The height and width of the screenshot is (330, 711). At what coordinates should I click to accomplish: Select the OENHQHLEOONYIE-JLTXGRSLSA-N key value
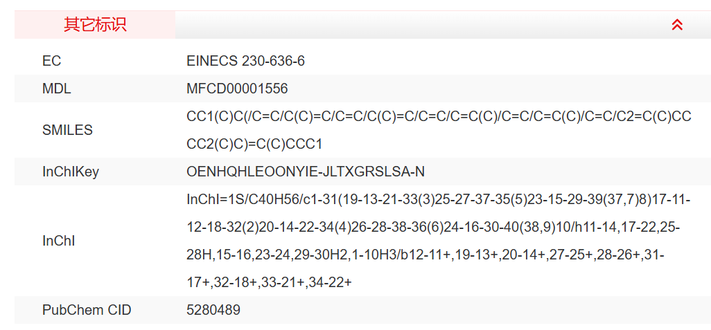point(306,172)
